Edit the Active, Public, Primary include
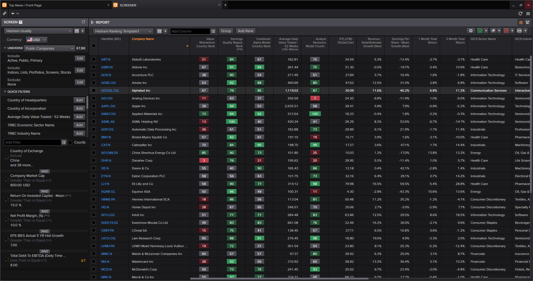The image size is (533, 281). point(80,58)
